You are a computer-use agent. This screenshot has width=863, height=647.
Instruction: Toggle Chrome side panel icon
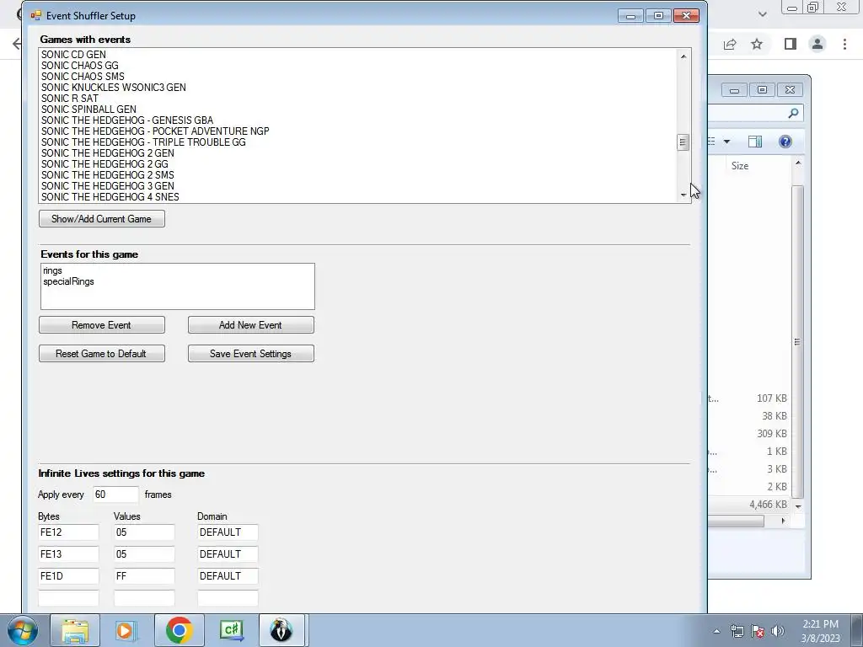791,44
